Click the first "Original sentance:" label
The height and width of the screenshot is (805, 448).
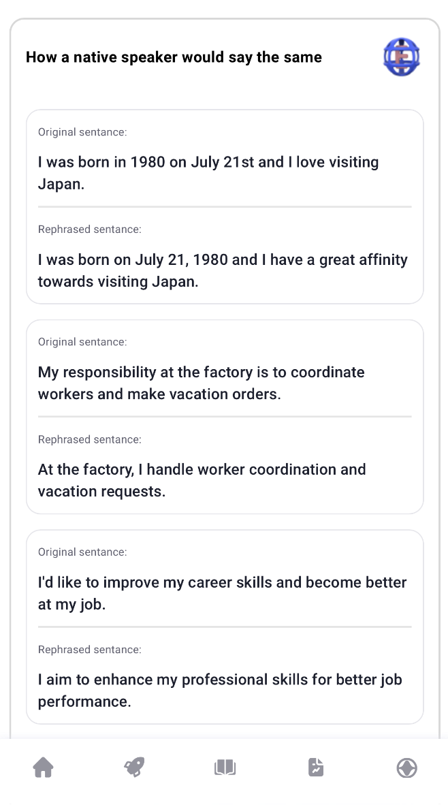[x=82, y=132]
